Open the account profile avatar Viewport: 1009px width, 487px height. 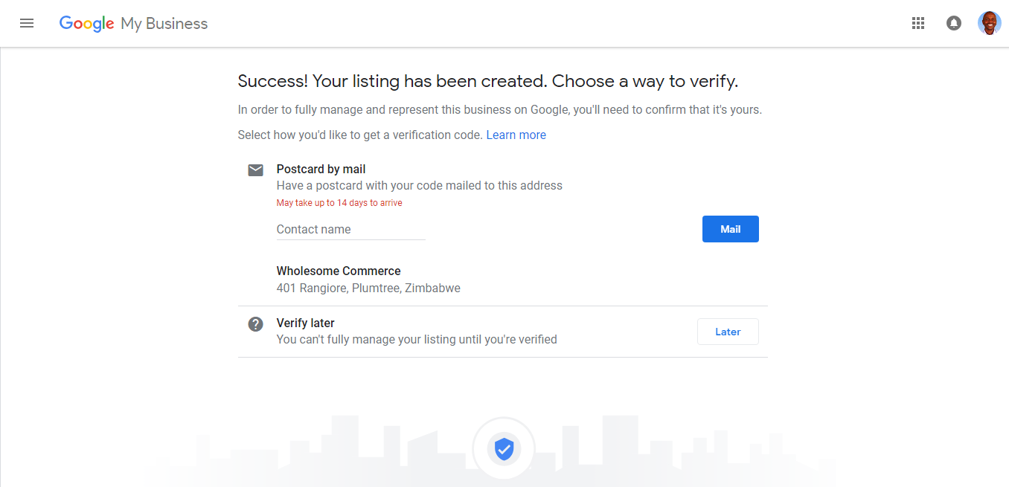pos(990,23)
